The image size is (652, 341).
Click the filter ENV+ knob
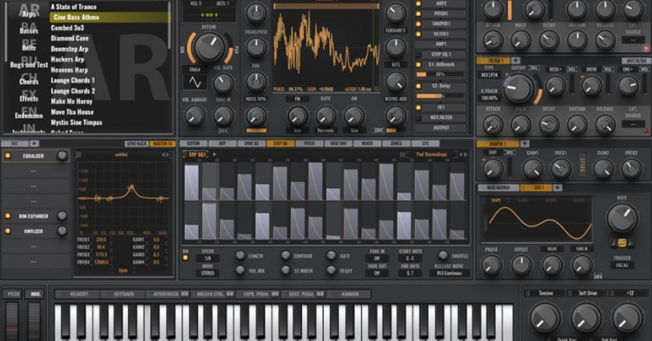tap(628, 86)
